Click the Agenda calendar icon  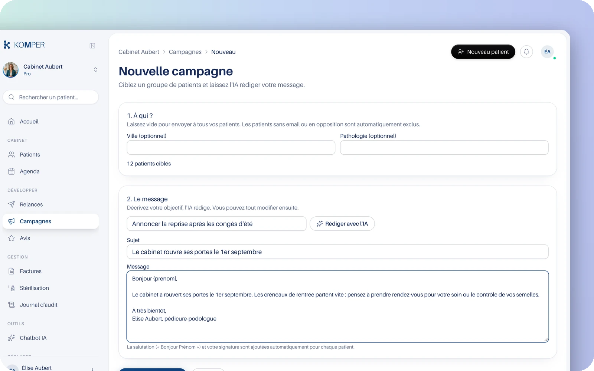(12, 171)
